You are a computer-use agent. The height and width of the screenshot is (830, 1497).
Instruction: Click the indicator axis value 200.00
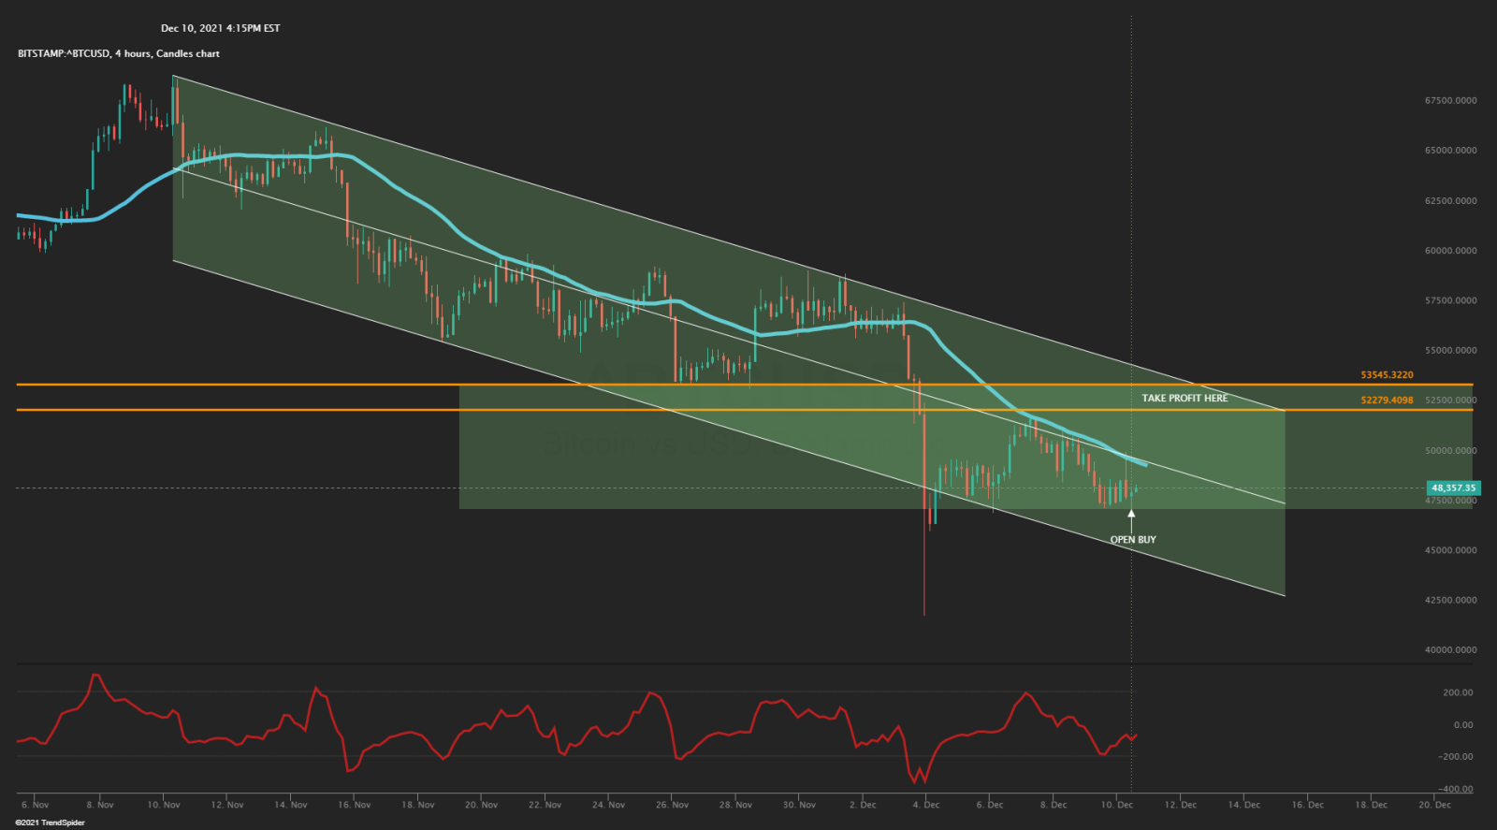click(x=1458, y=693)
